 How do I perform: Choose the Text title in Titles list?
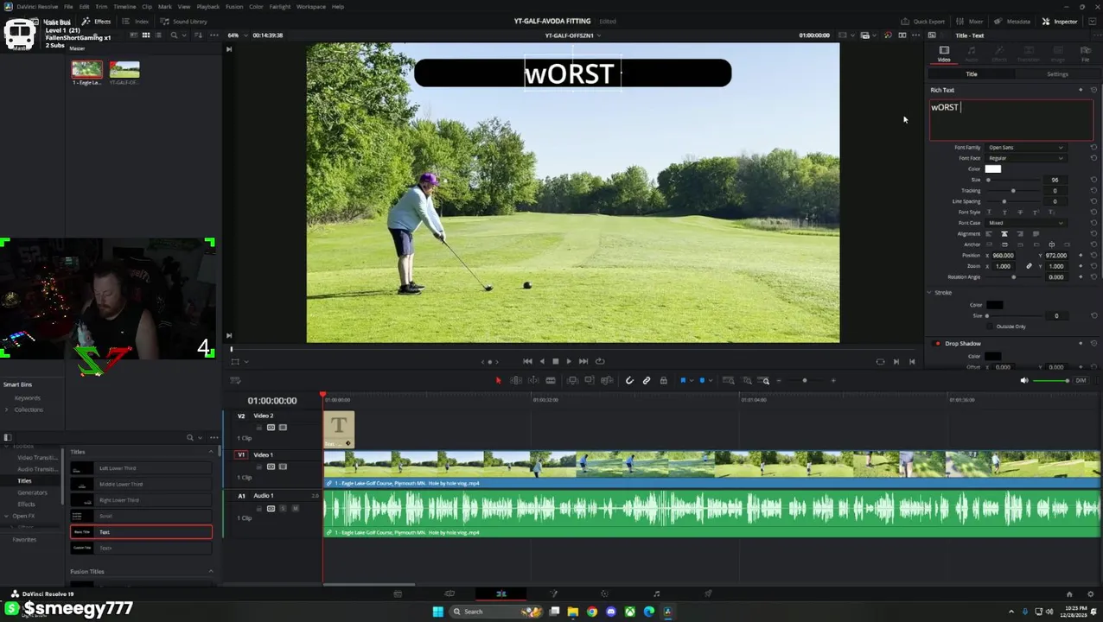[x=141, y=532]
